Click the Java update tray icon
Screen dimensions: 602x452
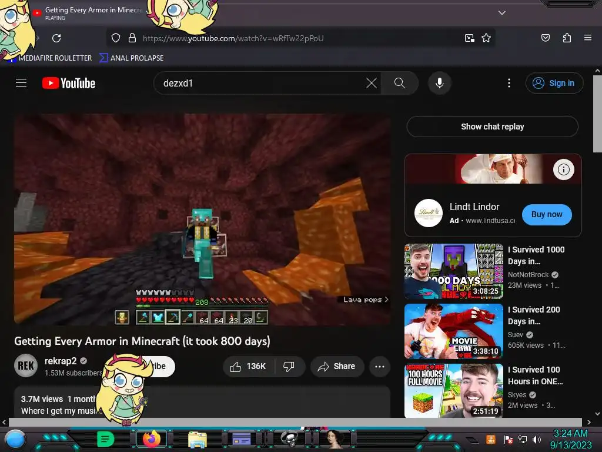tap(490, 439)
